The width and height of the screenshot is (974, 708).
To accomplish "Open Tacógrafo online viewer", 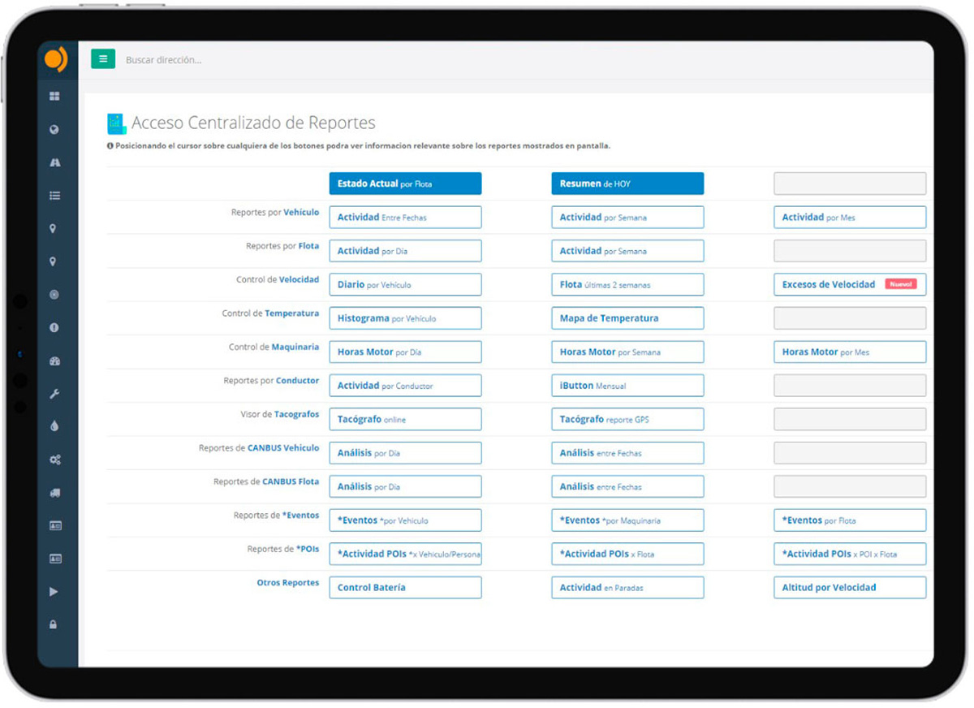I will (405, 420).
